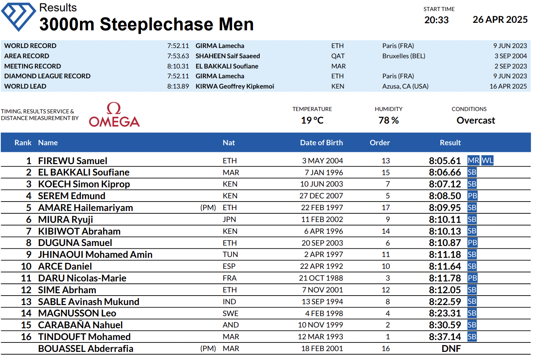This screenshot has width=533, height=357.
Task: Click GIRMA Lamecha in Diamond League Record row
Action: click(220, 76)
